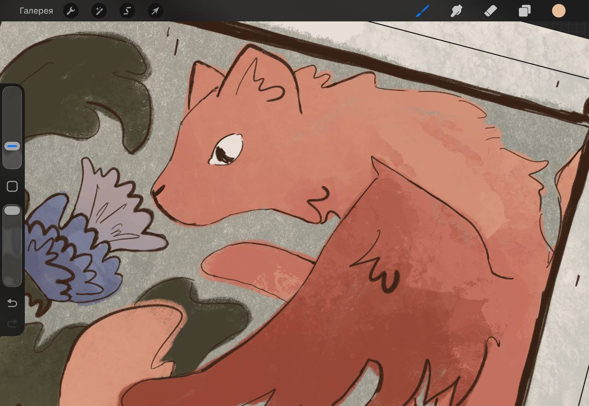Select the Smudge finger tool
Viewport: 589px width, 406px height.
pyautogui.click(x=456, y=11)
